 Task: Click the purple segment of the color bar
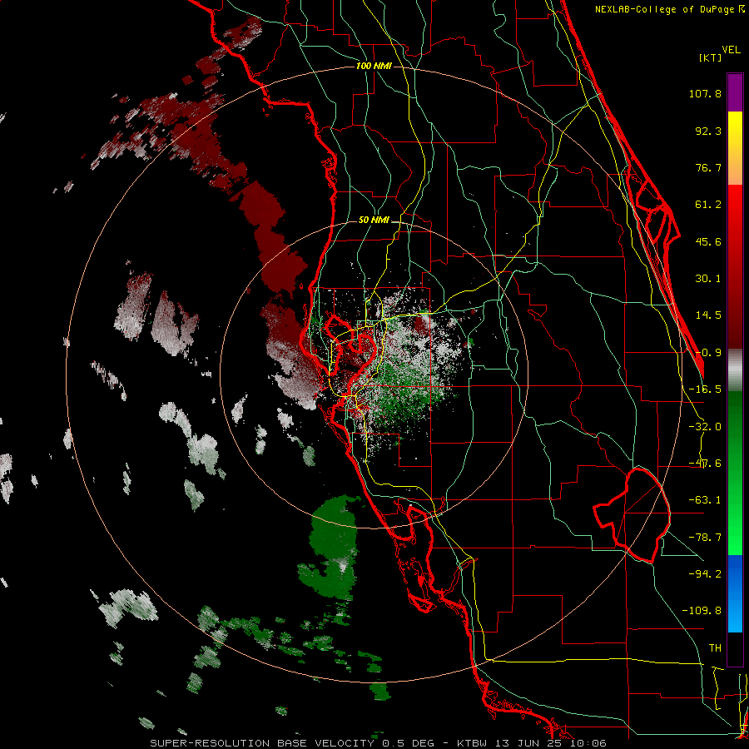point(735,92)
